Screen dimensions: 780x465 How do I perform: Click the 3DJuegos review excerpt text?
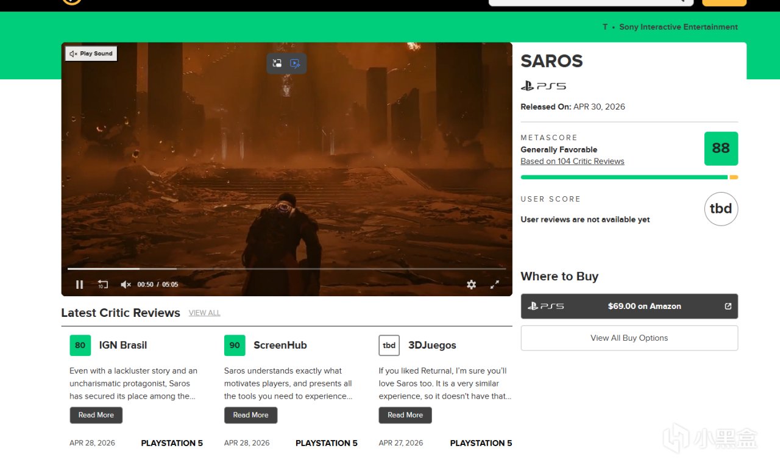click(445, 383)
